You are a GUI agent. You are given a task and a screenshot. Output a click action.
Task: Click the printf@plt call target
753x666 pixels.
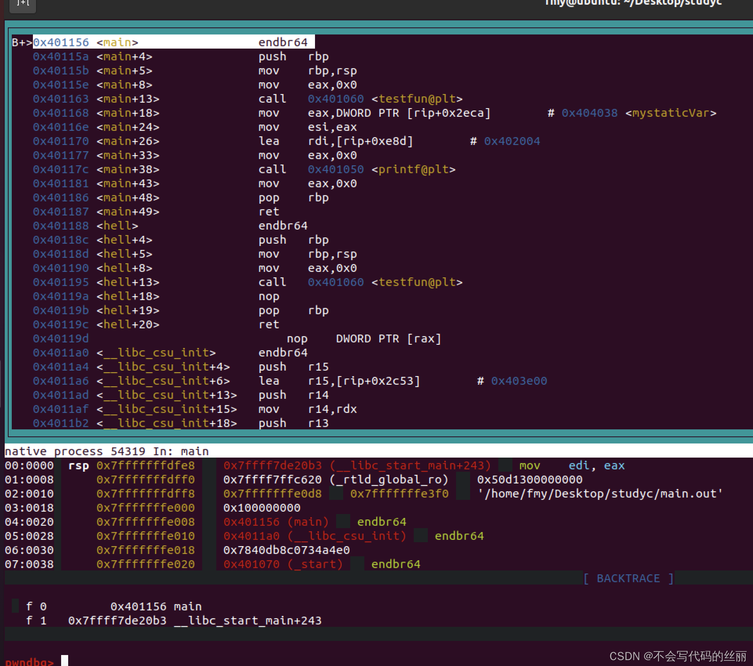413,169
